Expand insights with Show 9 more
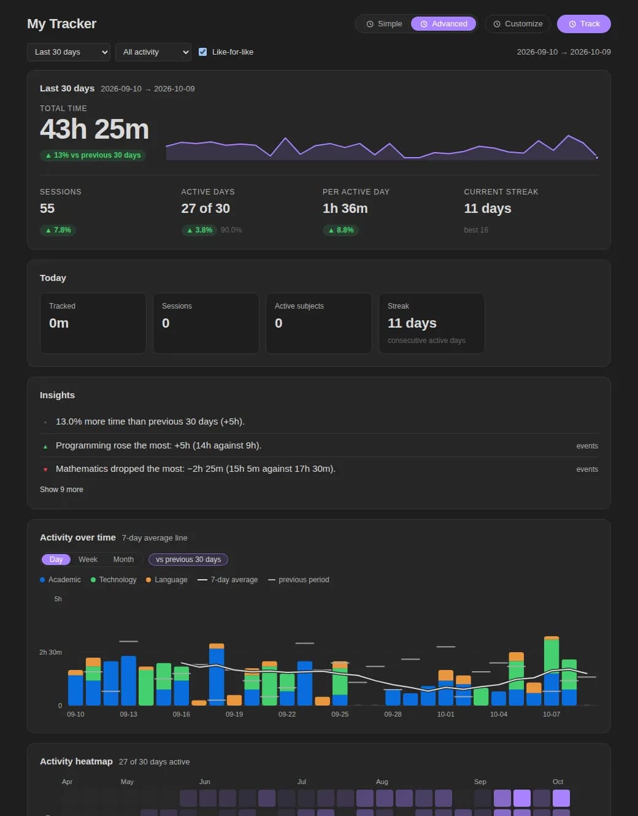The height and width of the screenshot is (816, 638). click(61, 490)
